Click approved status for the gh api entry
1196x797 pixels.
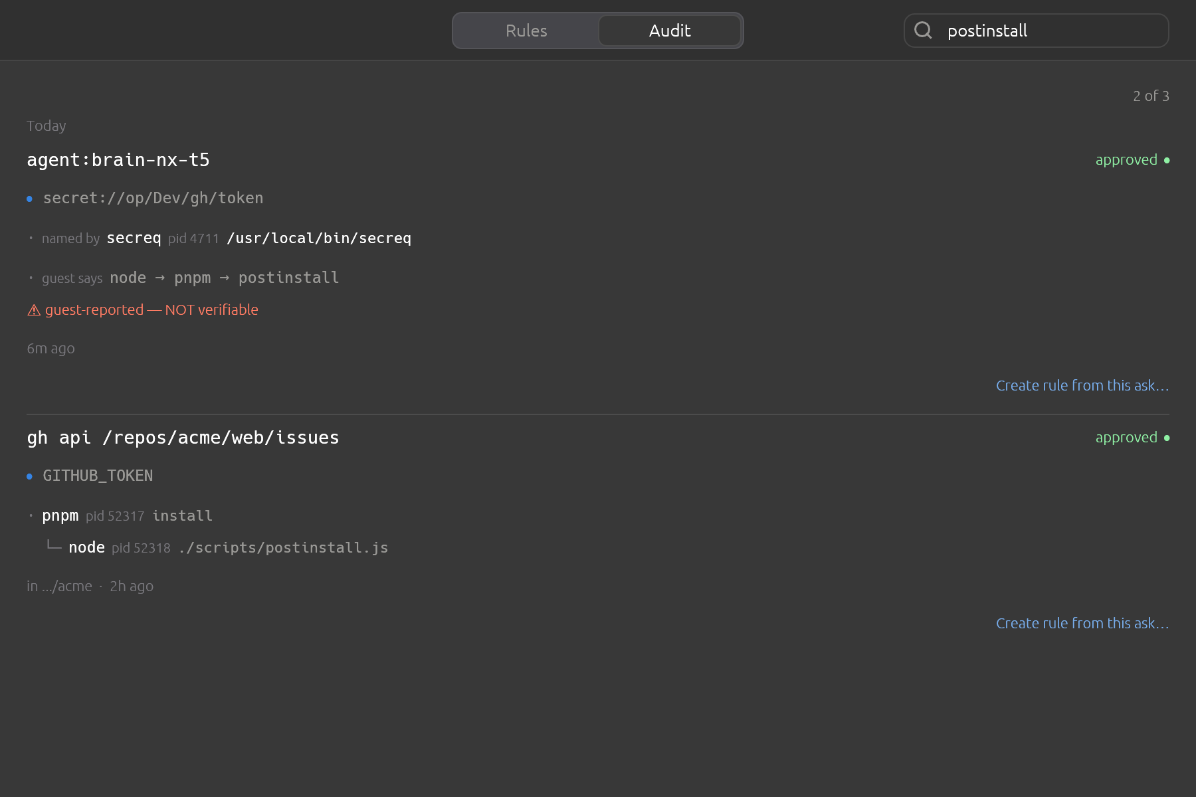(x=1132, y=438)
